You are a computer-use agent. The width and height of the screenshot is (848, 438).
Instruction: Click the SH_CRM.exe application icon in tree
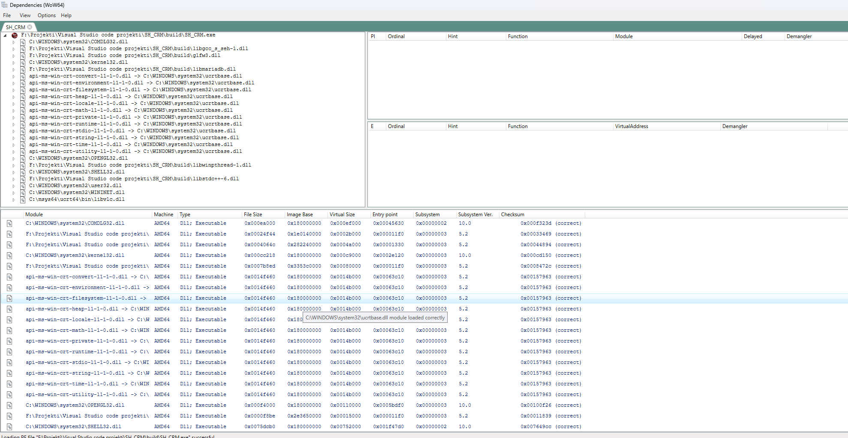click(x=15, y=35)
